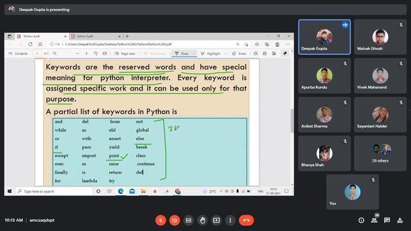Screen dimensions: 411x231
Task: Select Mainak Ghosh's participant tile
Action: 380,37
